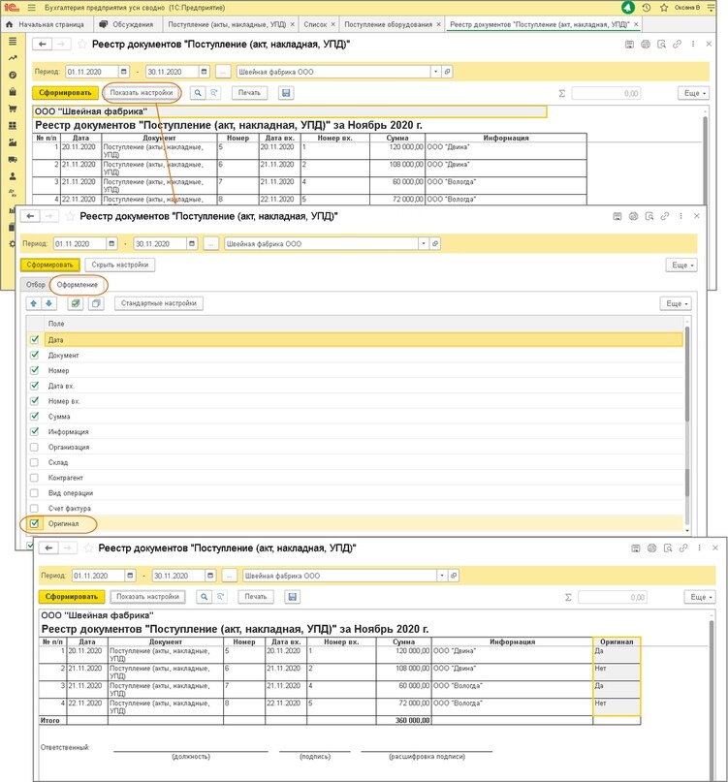Image resolution: width=728 pixels, height=782 pixels.
Task: Click Печать in bottom report
Action: pos(256,597)
